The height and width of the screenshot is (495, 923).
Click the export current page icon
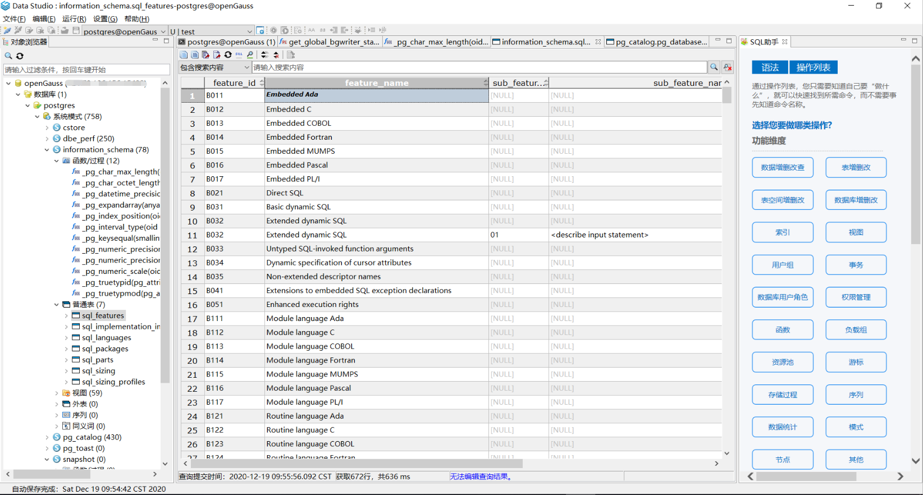point(217,54)
